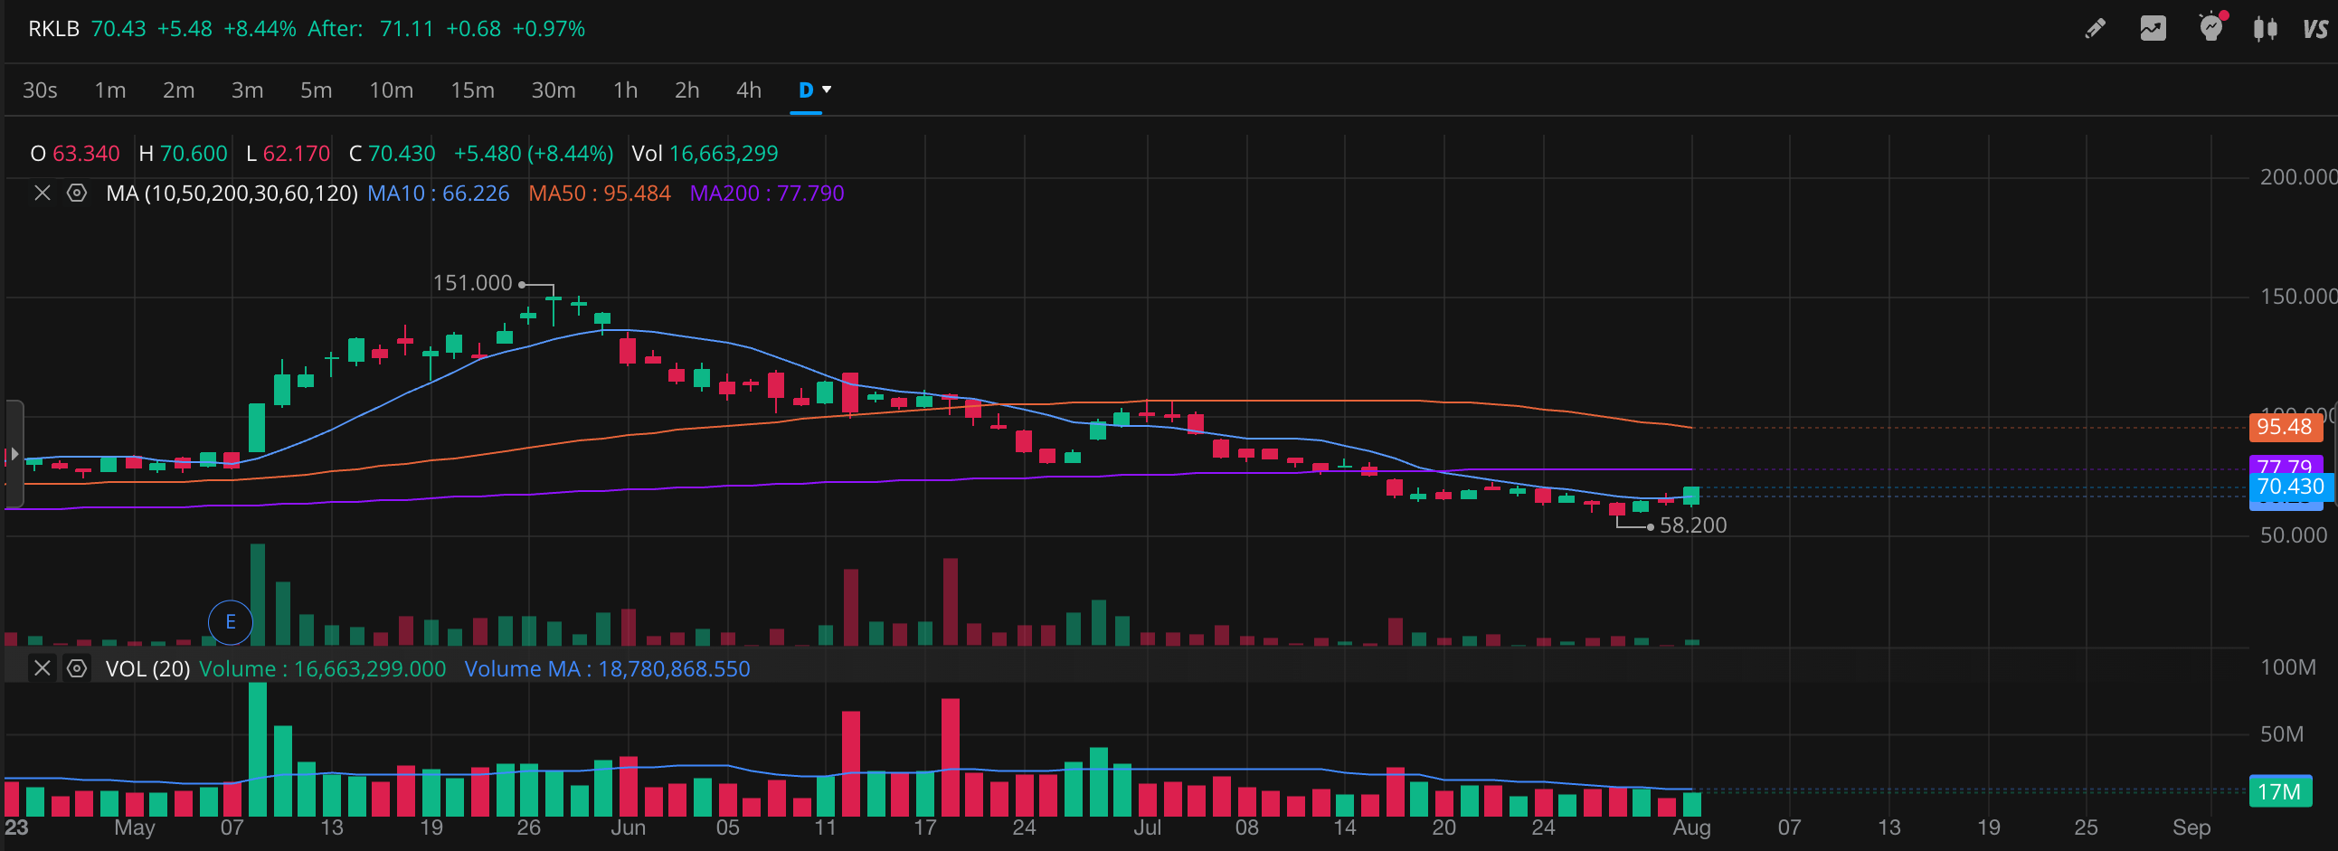
Task: Switch to 4h timeframe
Action: [749, 90]
